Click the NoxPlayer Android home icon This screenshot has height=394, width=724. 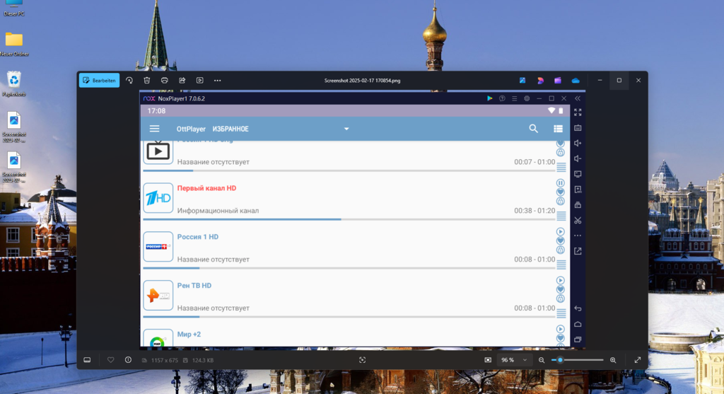click(578, 324)
